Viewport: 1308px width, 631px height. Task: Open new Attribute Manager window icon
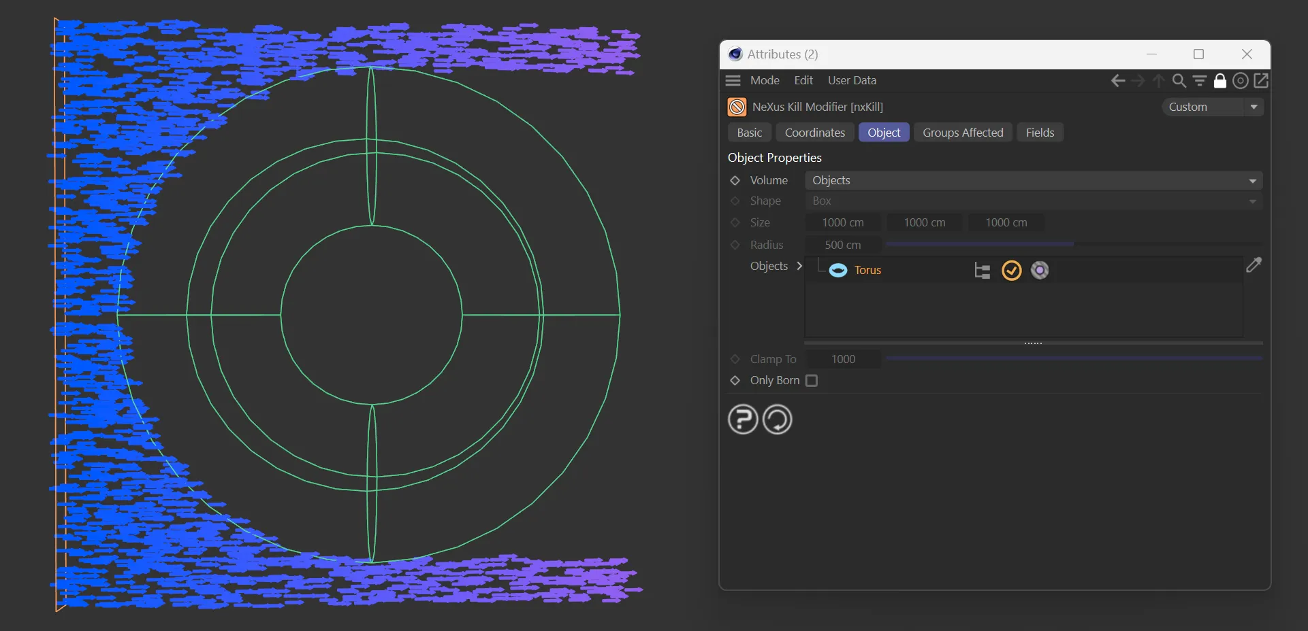1261,81
